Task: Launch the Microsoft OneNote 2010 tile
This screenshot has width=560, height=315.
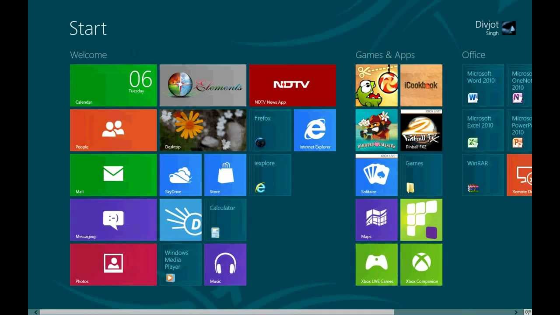Action: coord(520,85)
